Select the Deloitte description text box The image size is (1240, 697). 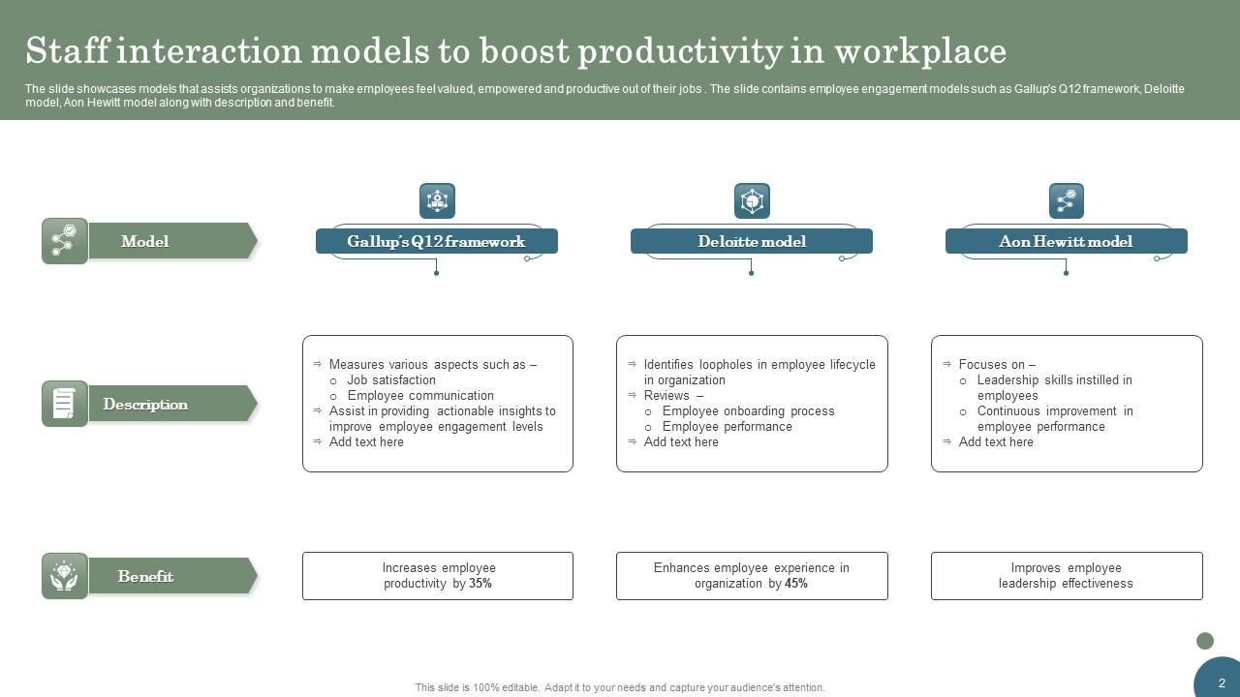[752, 404]
